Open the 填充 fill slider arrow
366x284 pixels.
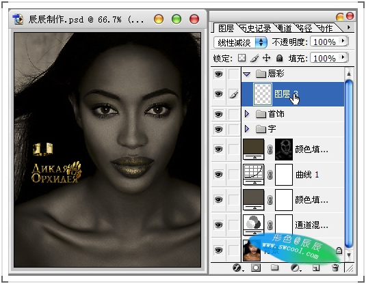point(343,57)
